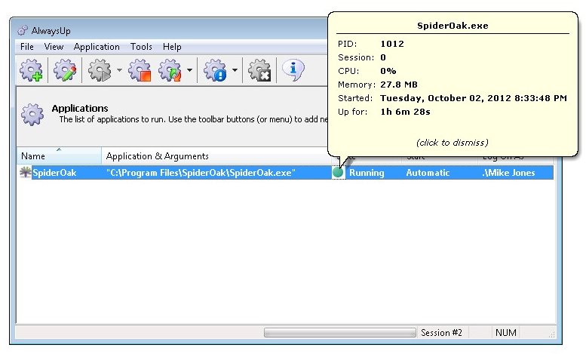Image resolution: width=586 pixels, height=354 pixels.
Task: Click the Restart Application toolbar icon
Action: click(x=170, y=70)
